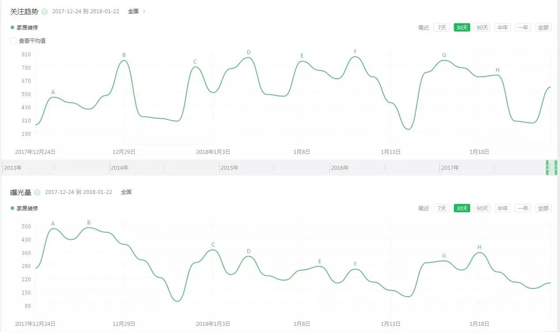Screen dimensions: 560x332
Task: Toggle 家居装修 legend dot in bottom chart
Action: [x=12, y=208]
